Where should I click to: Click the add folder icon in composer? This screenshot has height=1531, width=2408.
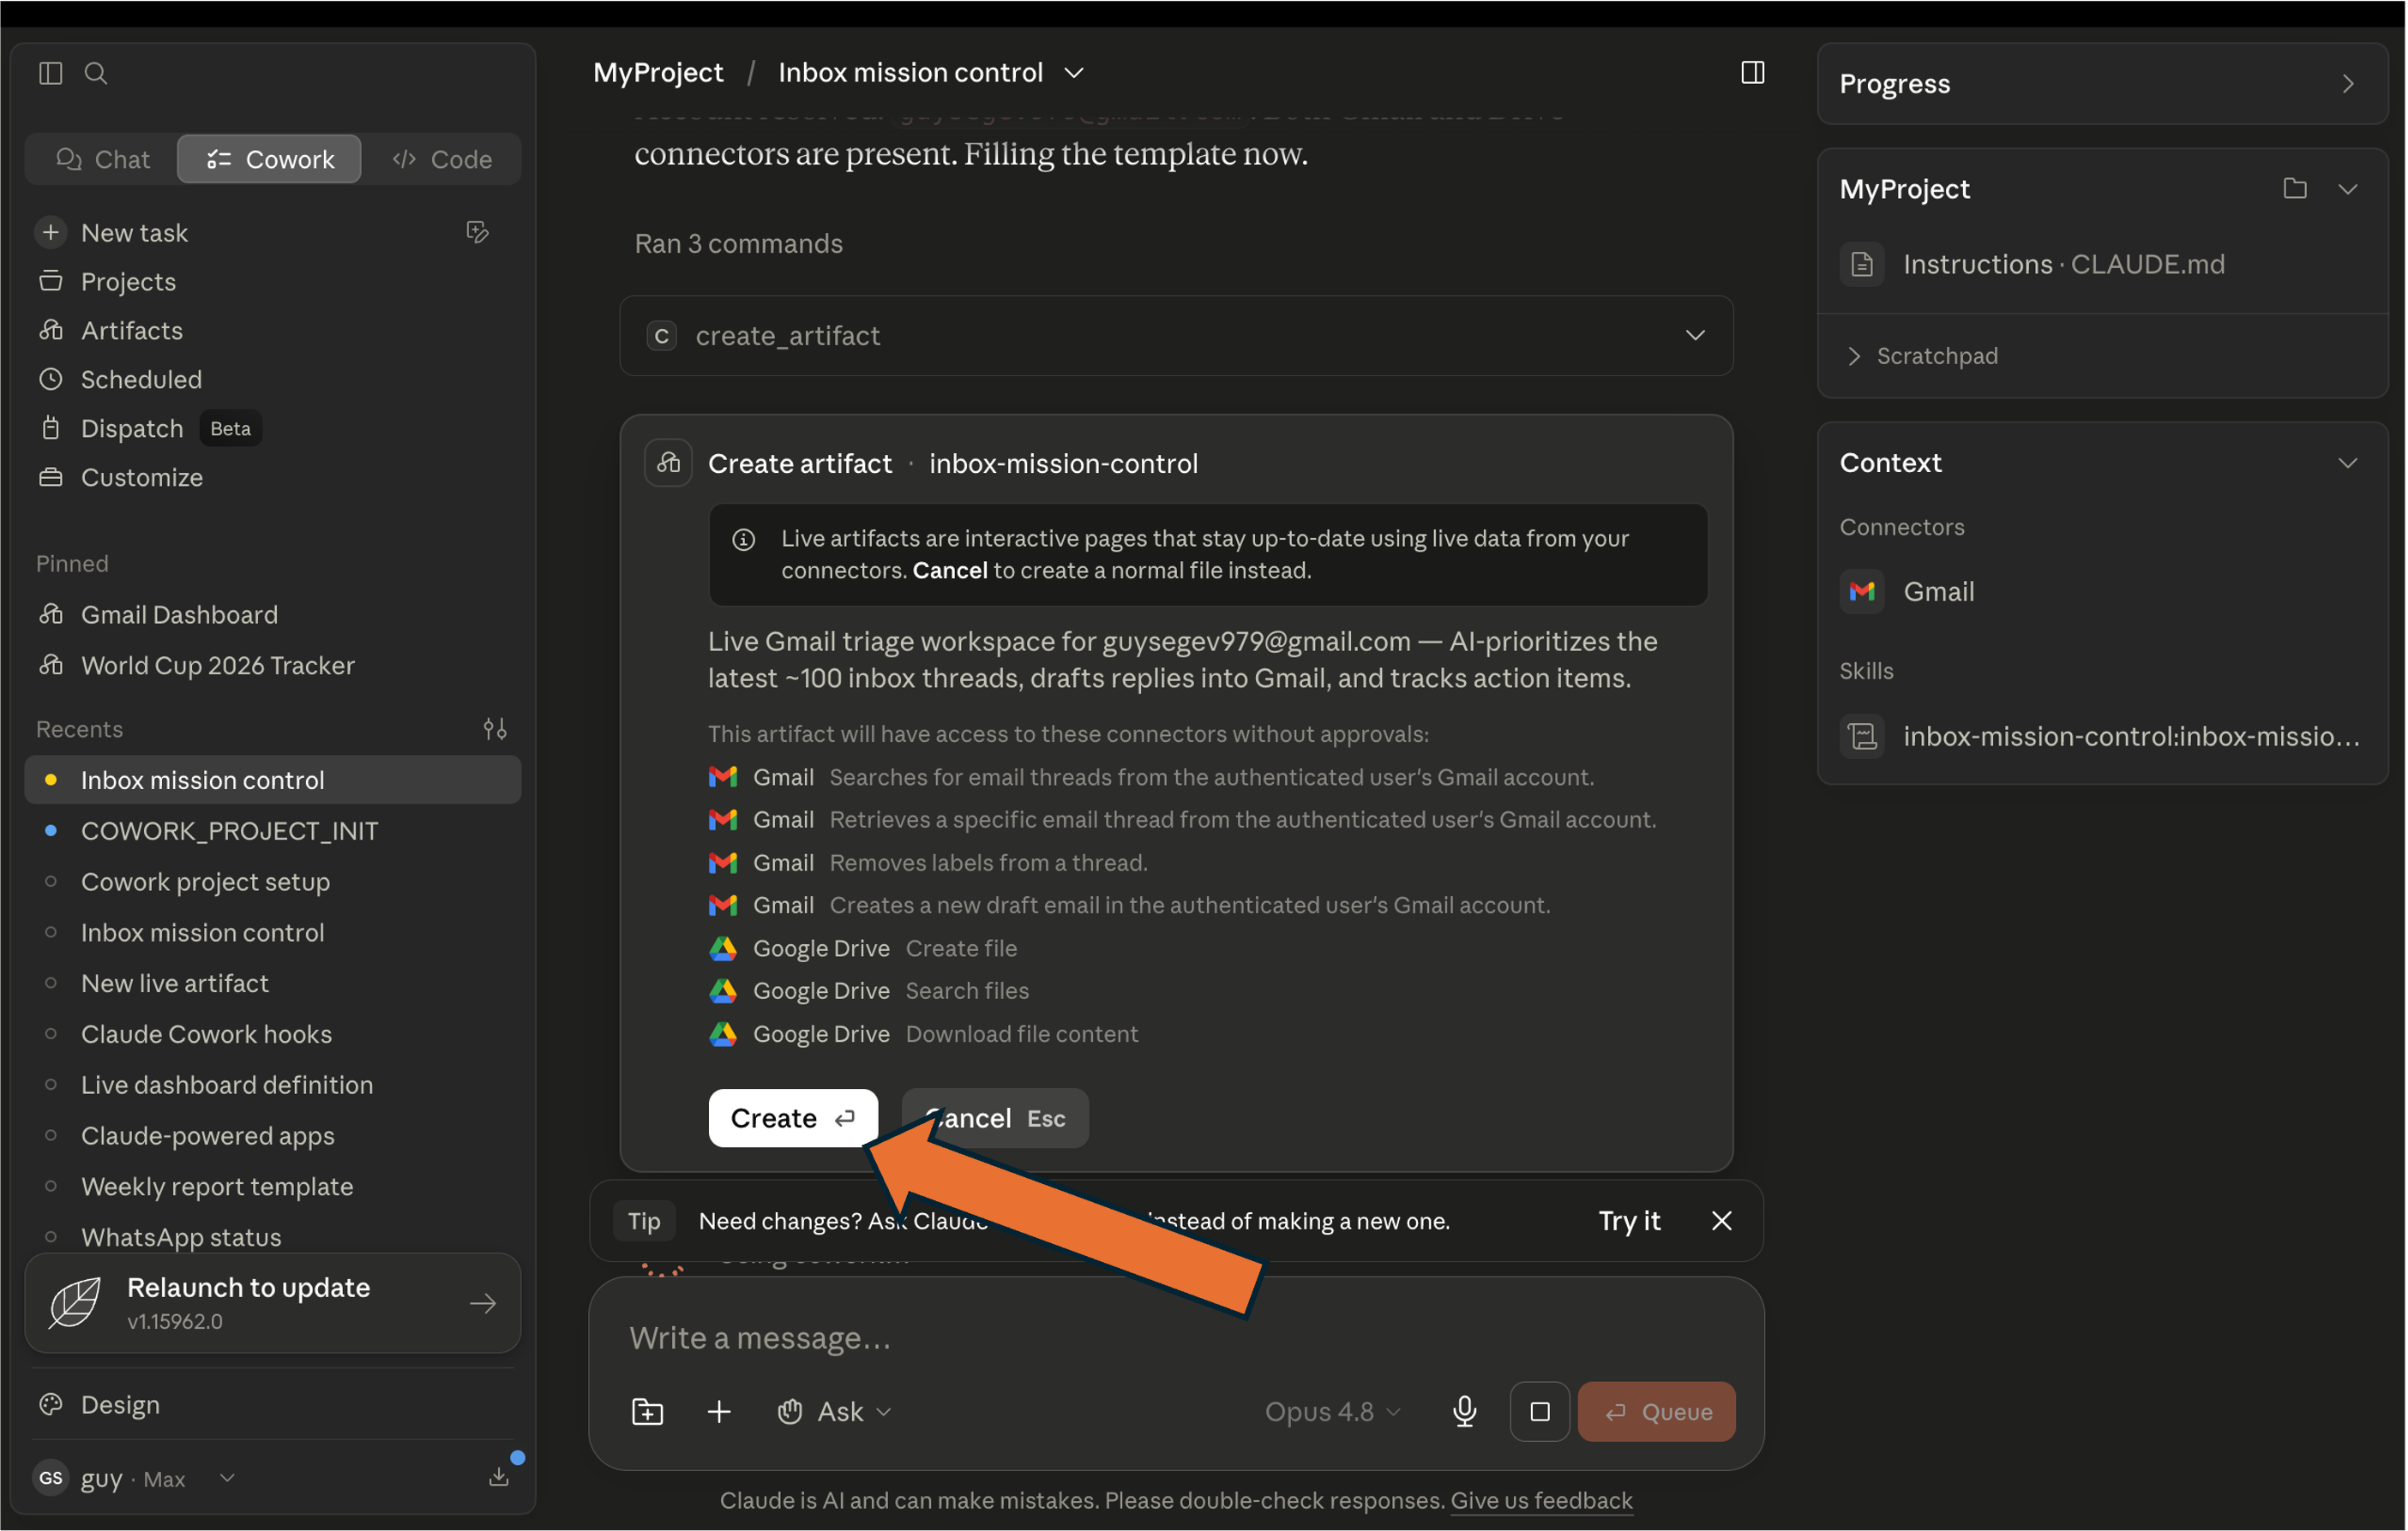pyautogui.click(x=648, y=1411)
